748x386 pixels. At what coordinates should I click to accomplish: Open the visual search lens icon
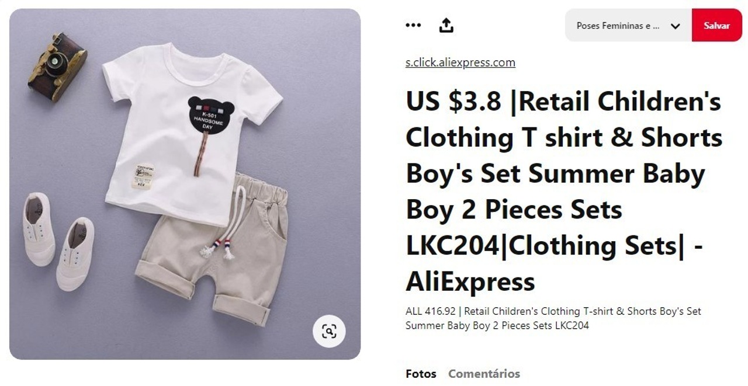pyautogui.click(x=329, y=332)
